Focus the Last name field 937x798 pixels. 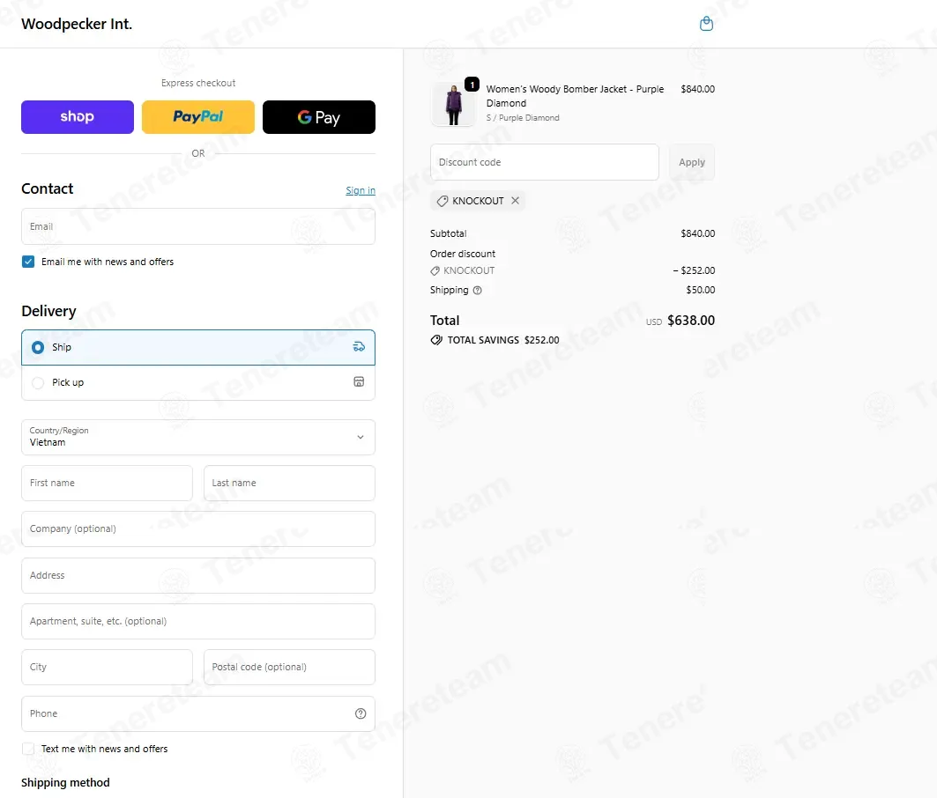pyautogui.click(x=289, y=483)
